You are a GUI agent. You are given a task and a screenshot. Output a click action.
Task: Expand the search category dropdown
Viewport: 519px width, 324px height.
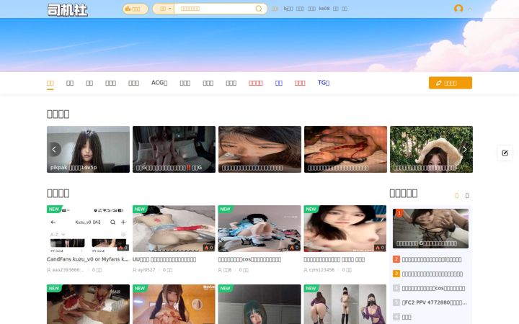(167, 9)
